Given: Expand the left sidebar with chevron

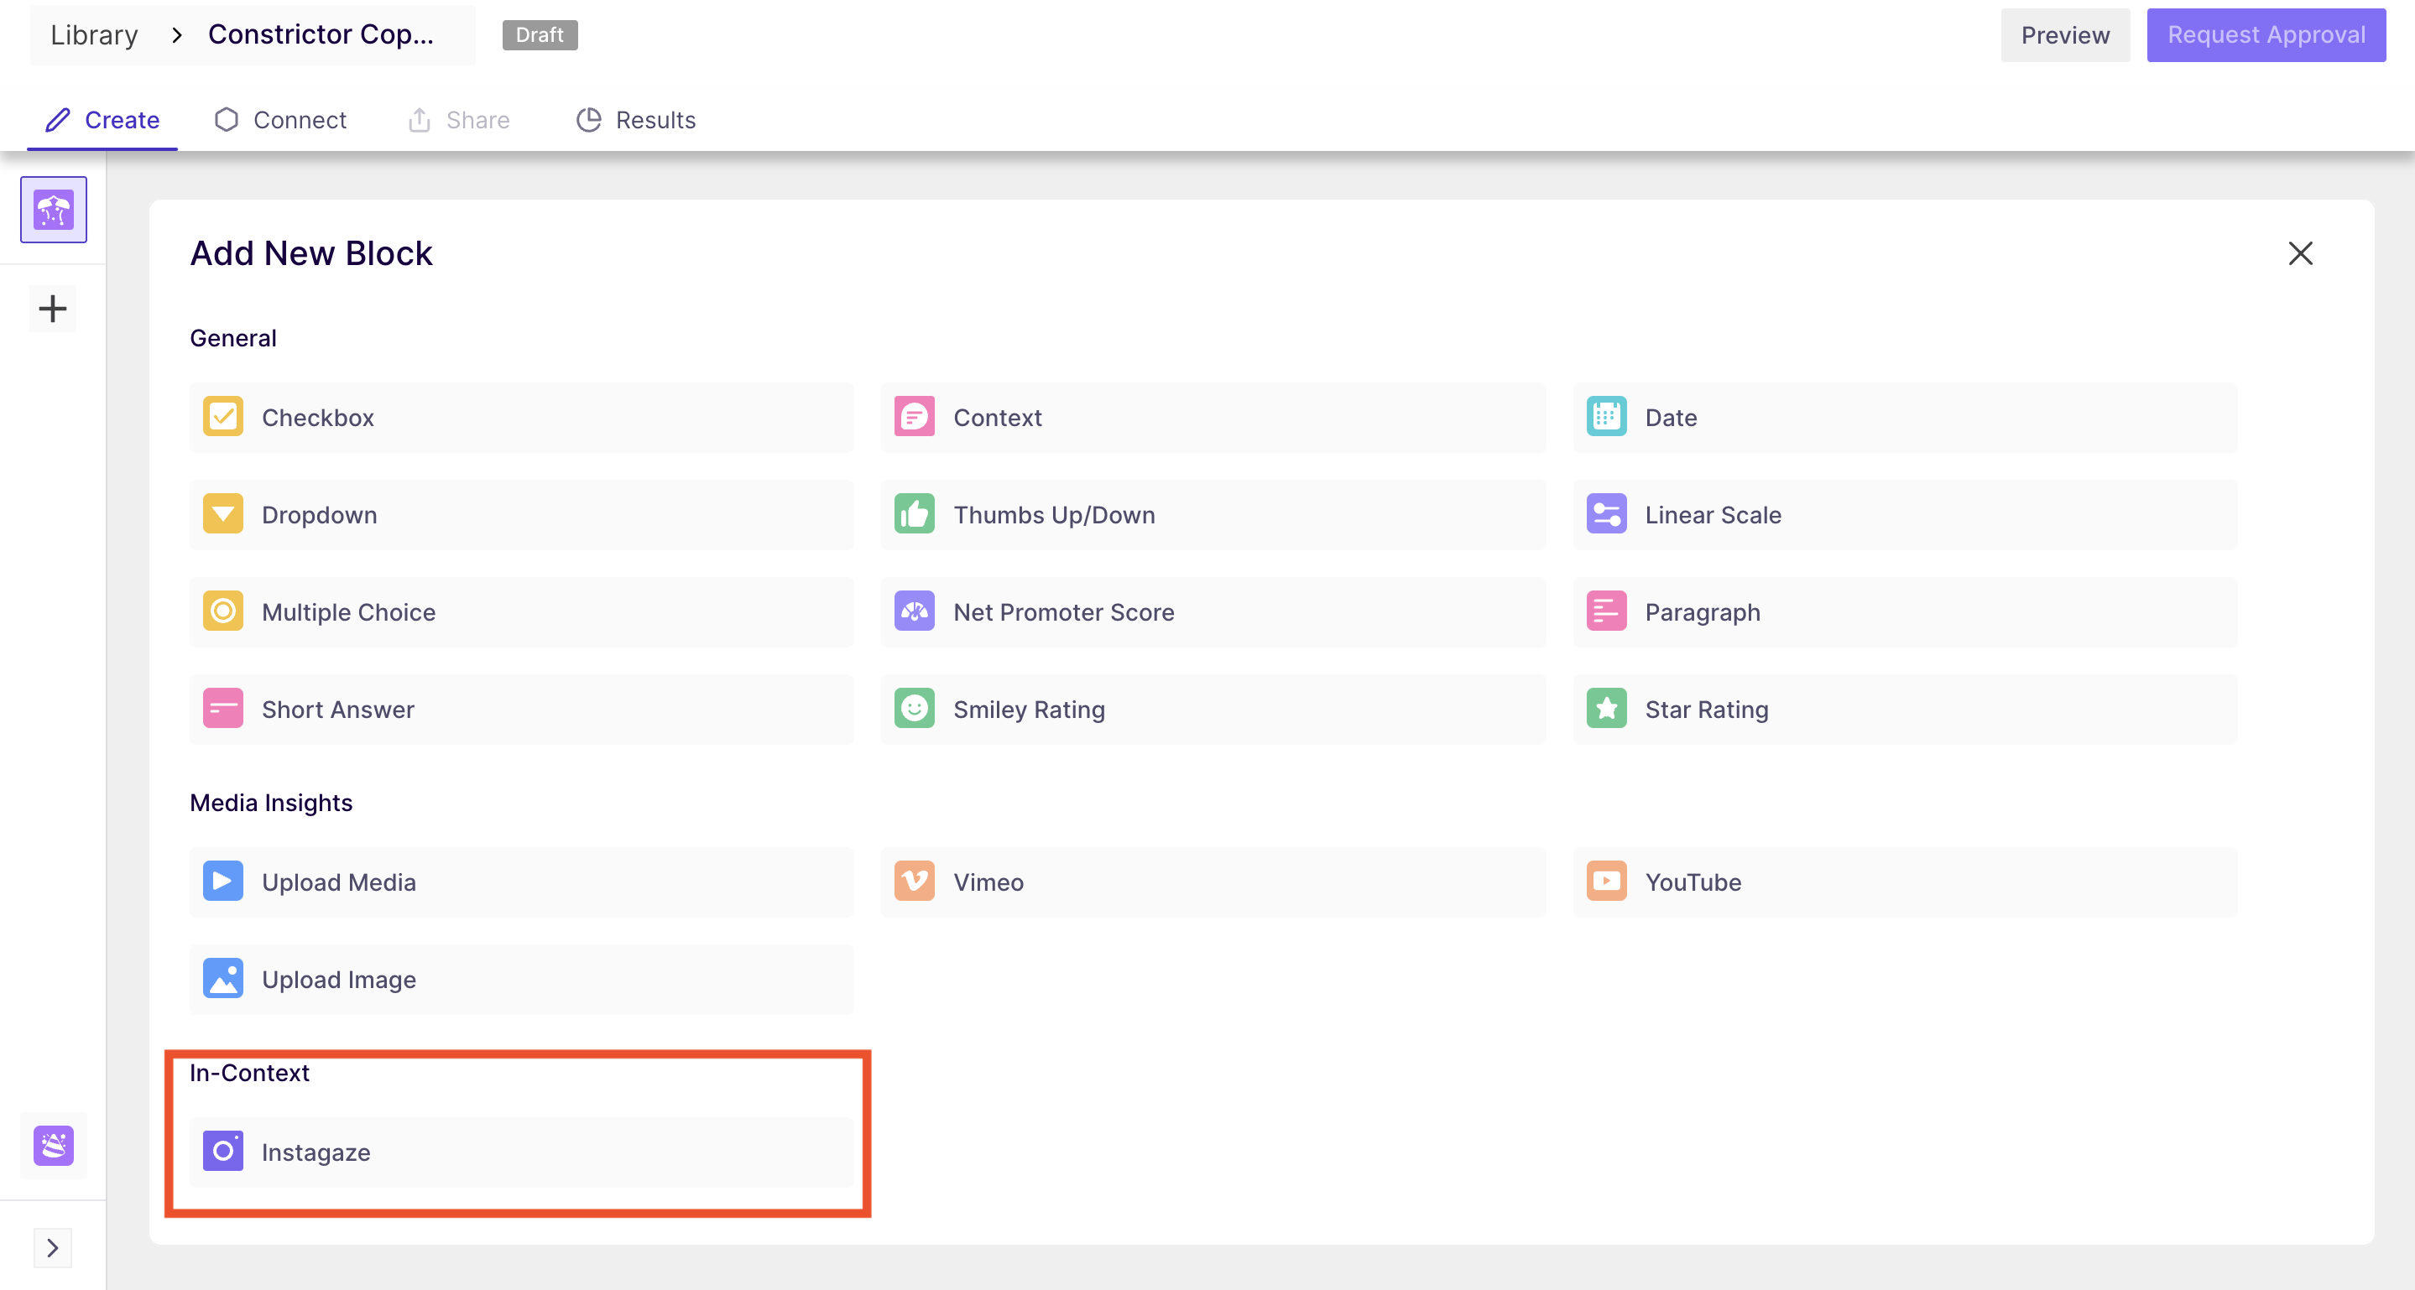Looking at the screenshot, I should tap(53, 1248).
